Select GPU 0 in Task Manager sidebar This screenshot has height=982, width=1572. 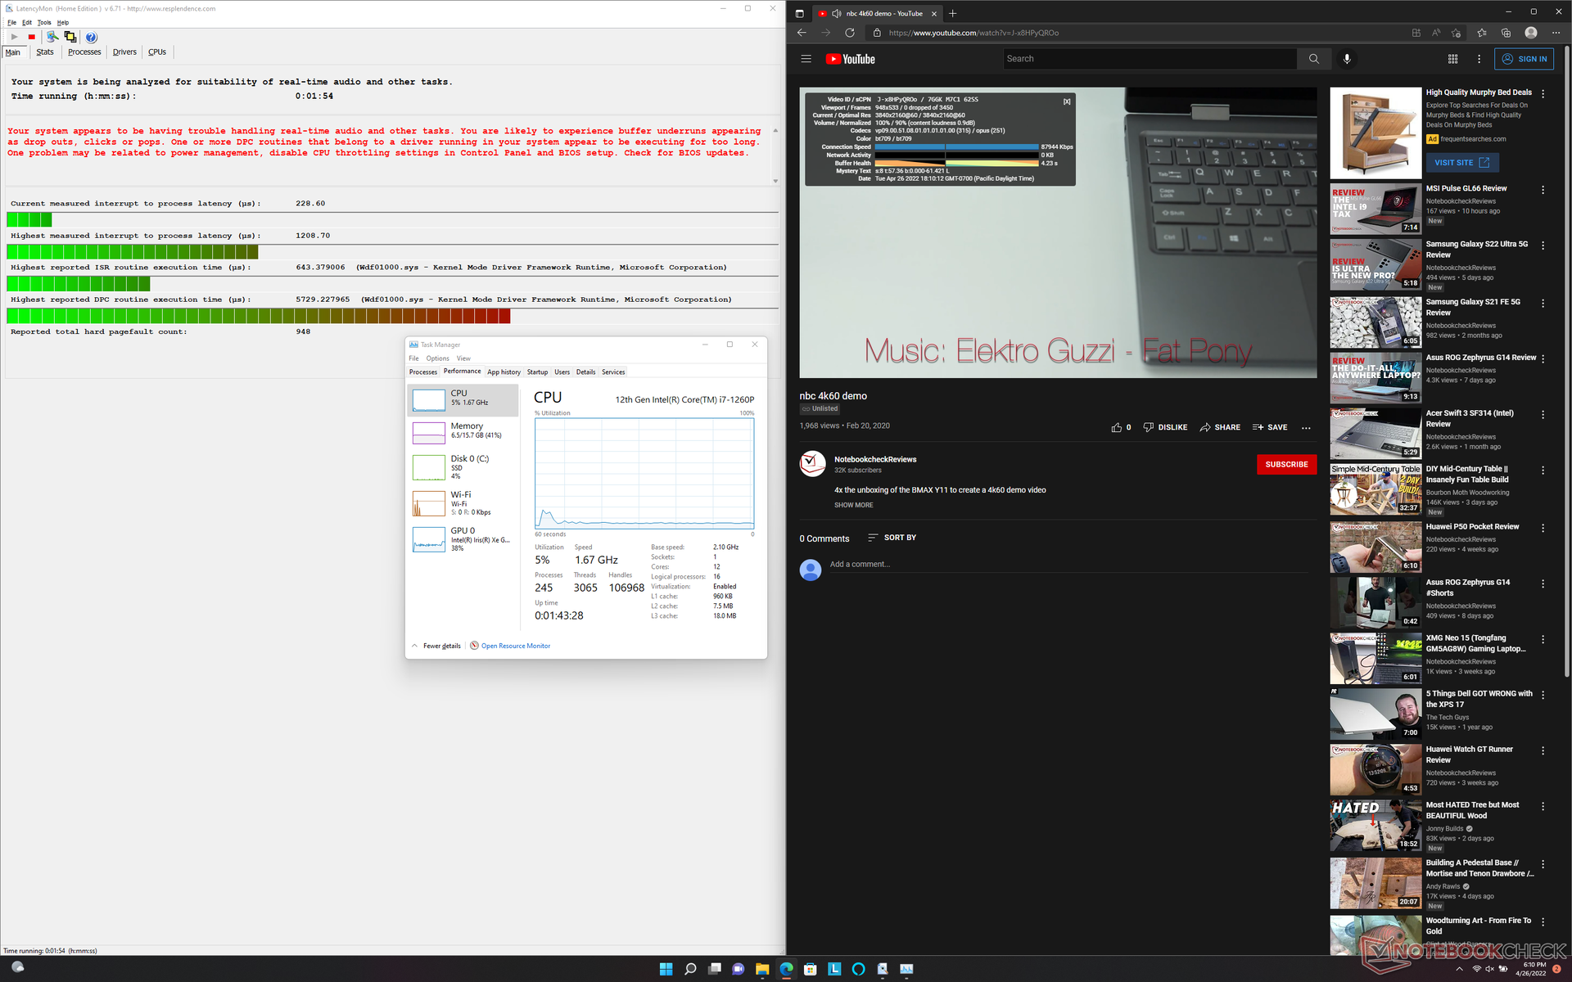tap(463, 538)
